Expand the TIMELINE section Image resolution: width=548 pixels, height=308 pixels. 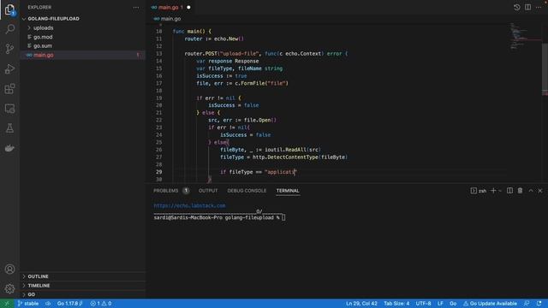[39, 285]
